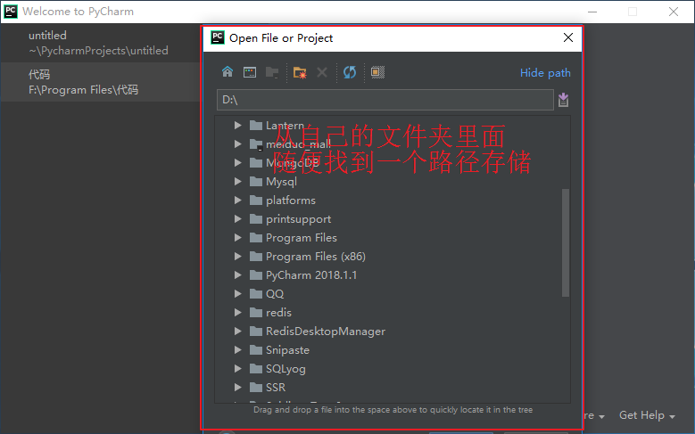The height and width of the screenshot is (434, 695).
Task: Refresh the file tree with sync icon
Action: pos(350,72)
